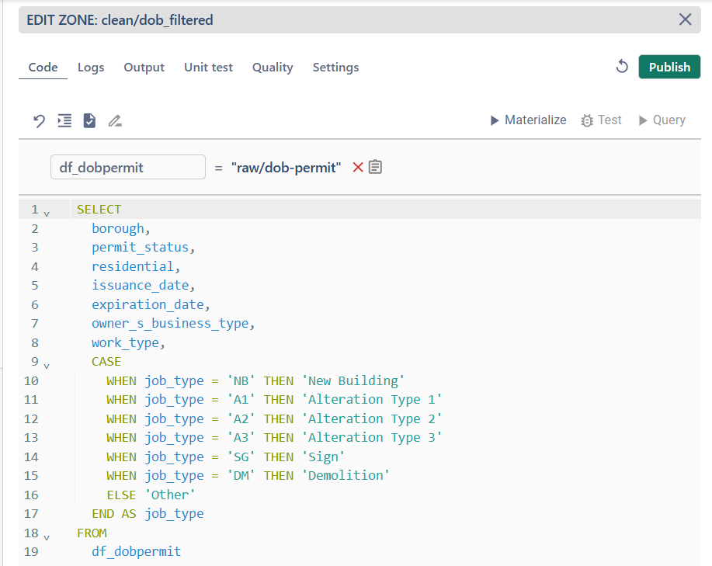The width and height of the screenshot is (712, 566).
Task: Open the Quality tab
Action: point(273,68)
